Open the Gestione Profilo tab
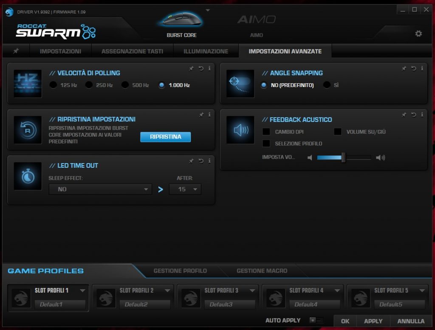Image resolution: width=435 pixels, height=330 pixels. point(180,271)
